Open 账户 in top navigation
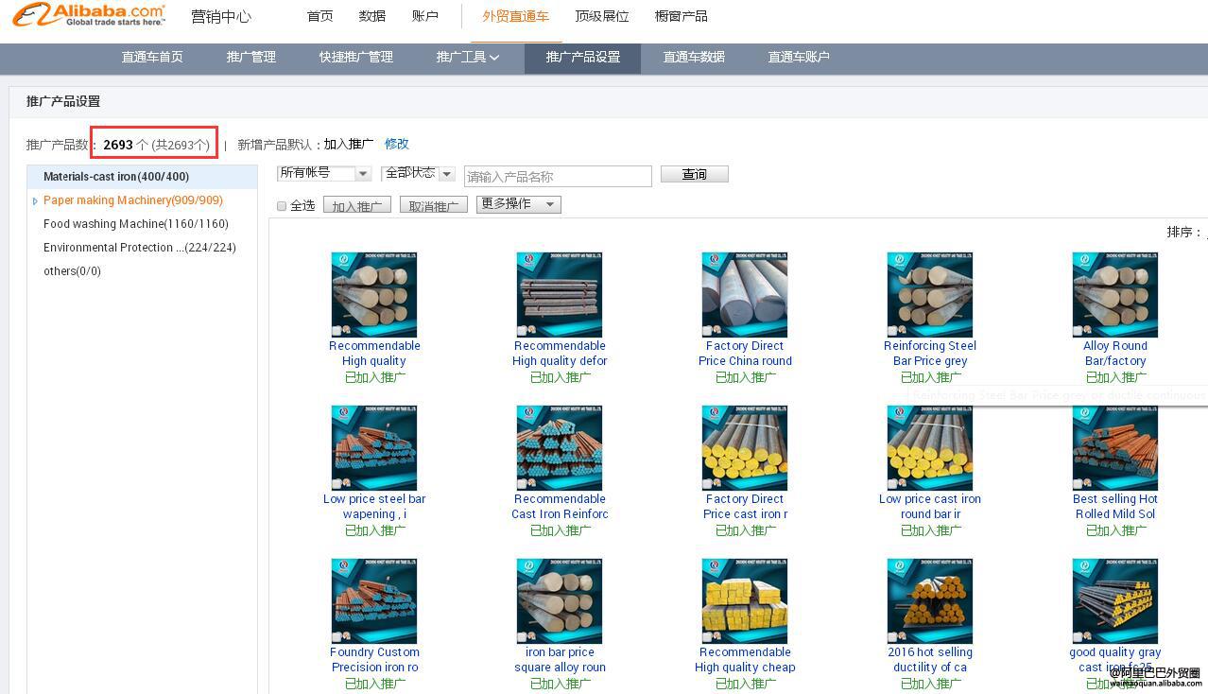This screenshot has width=1208, height=694. pos(425,16)
